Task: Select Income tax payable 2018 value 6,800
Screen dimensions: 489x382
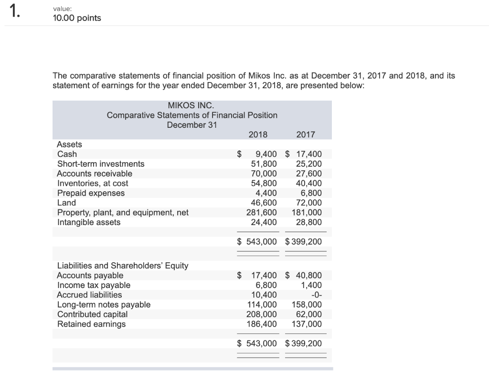Action: [266, 285]
